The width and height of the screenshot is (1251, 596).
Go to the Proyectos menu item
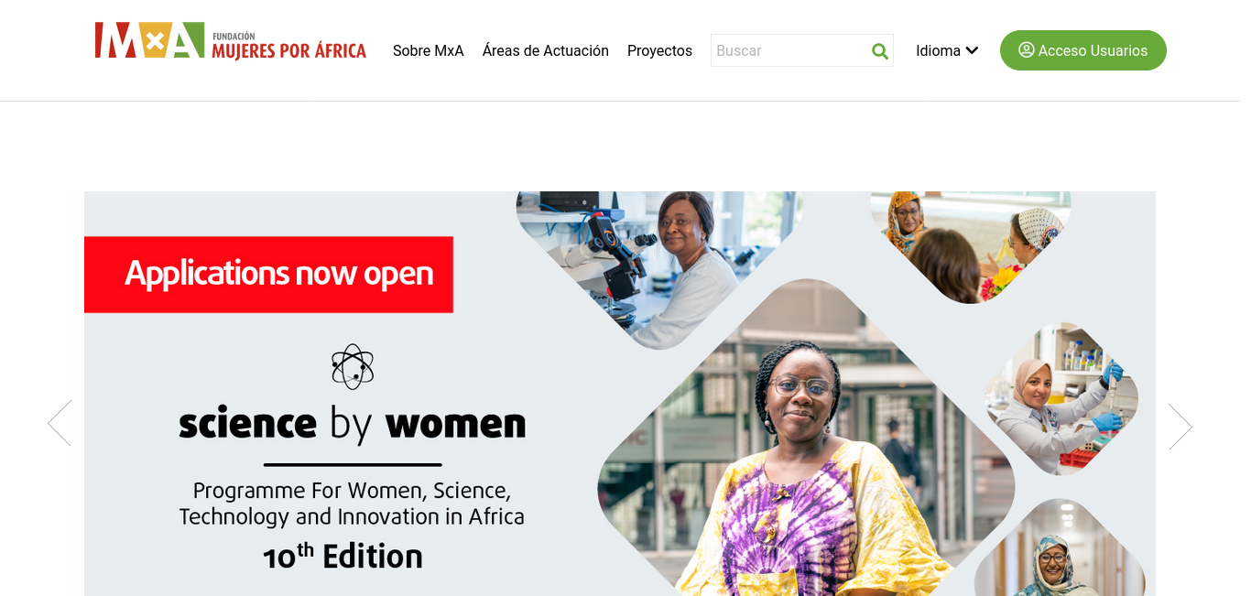(x=659, y=50)
